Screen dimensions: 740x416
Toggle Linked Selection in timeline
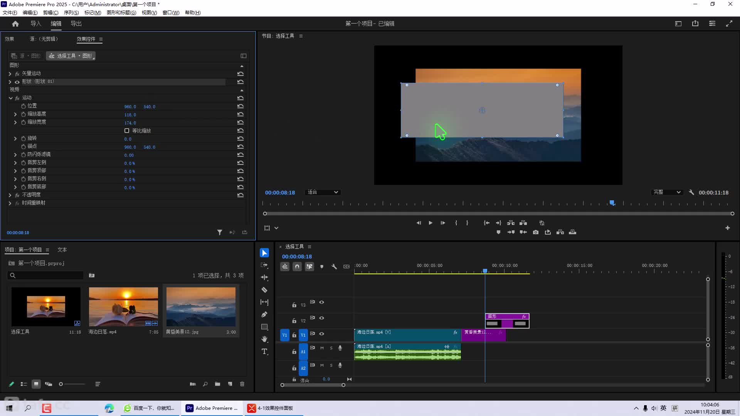click(x=309, y=267)
